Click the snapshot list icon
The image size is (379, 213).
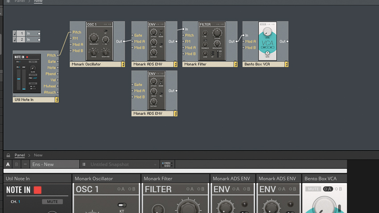[x=84, y=164]
